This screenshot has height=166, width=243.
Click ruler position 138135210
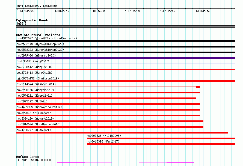pos(62,11)
